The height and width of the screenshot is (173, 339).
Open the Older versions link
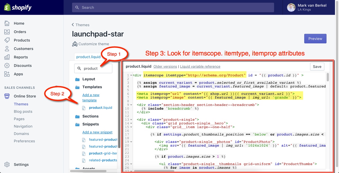pos(165,67)
